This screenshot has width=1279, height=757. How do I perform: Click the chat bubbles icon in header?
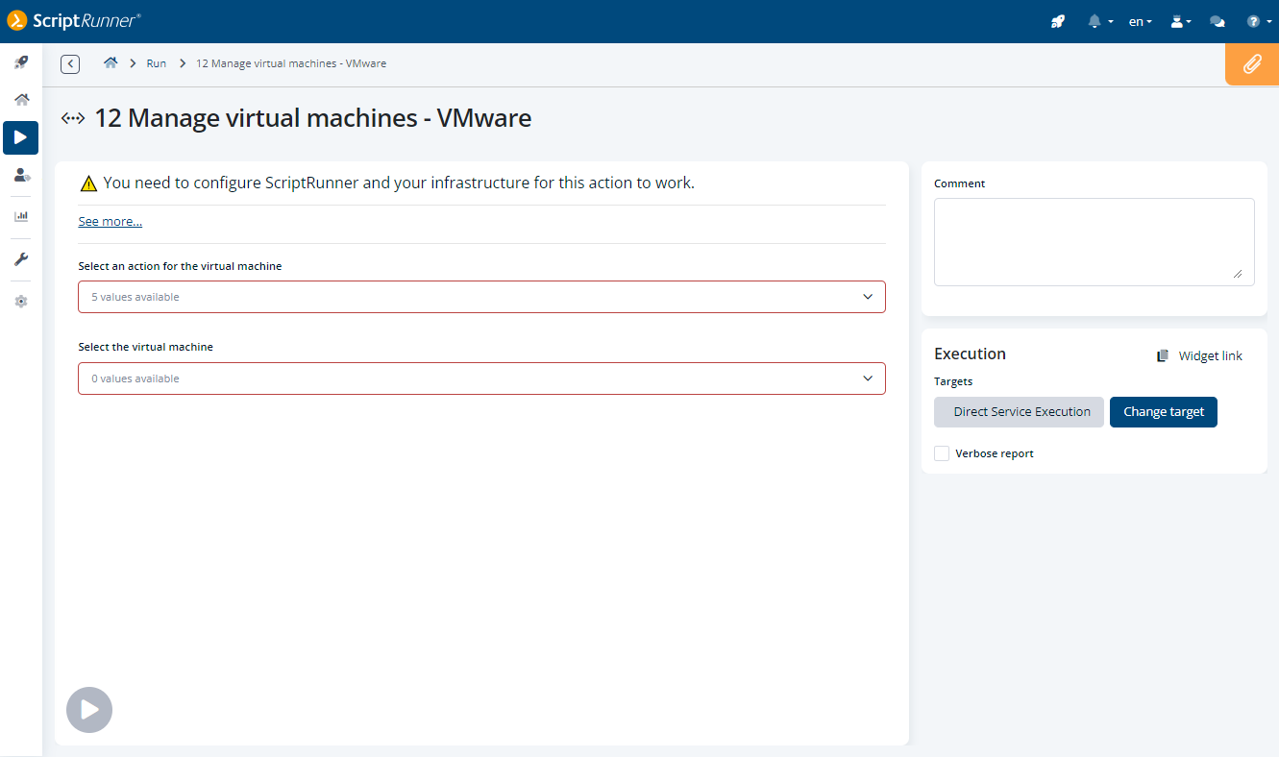coord(1217,21)
